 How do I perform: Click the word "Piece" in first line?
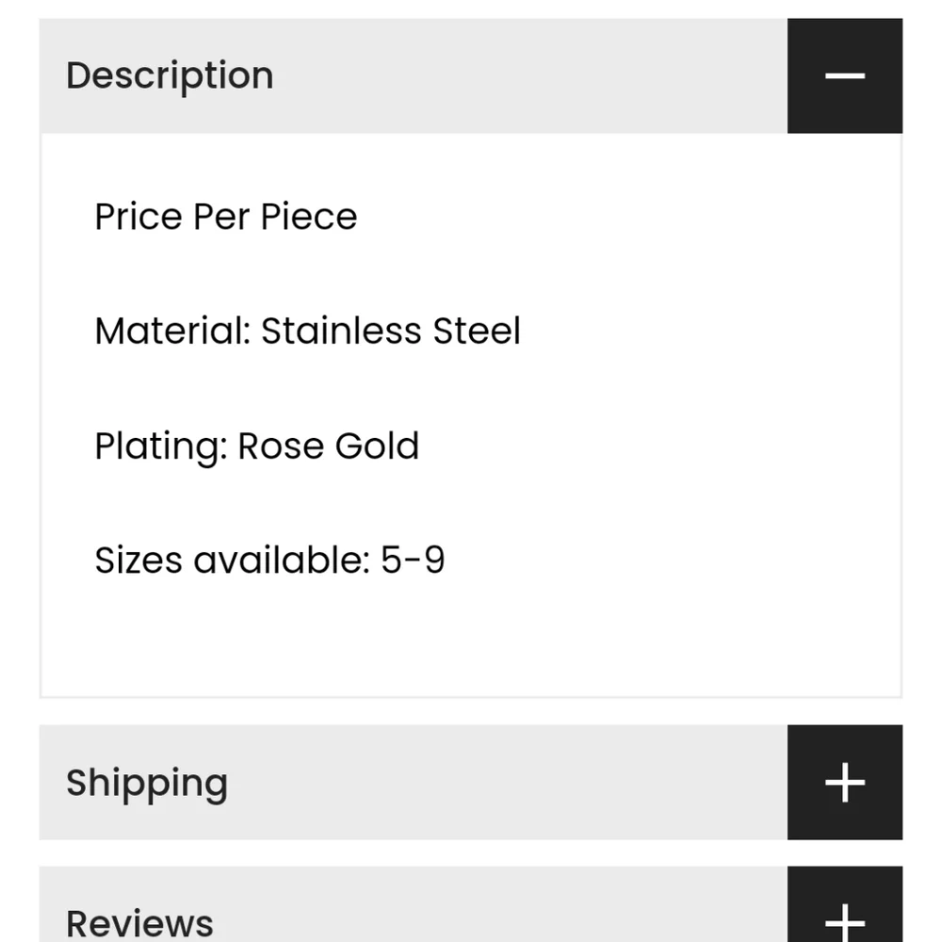[309, 218]
